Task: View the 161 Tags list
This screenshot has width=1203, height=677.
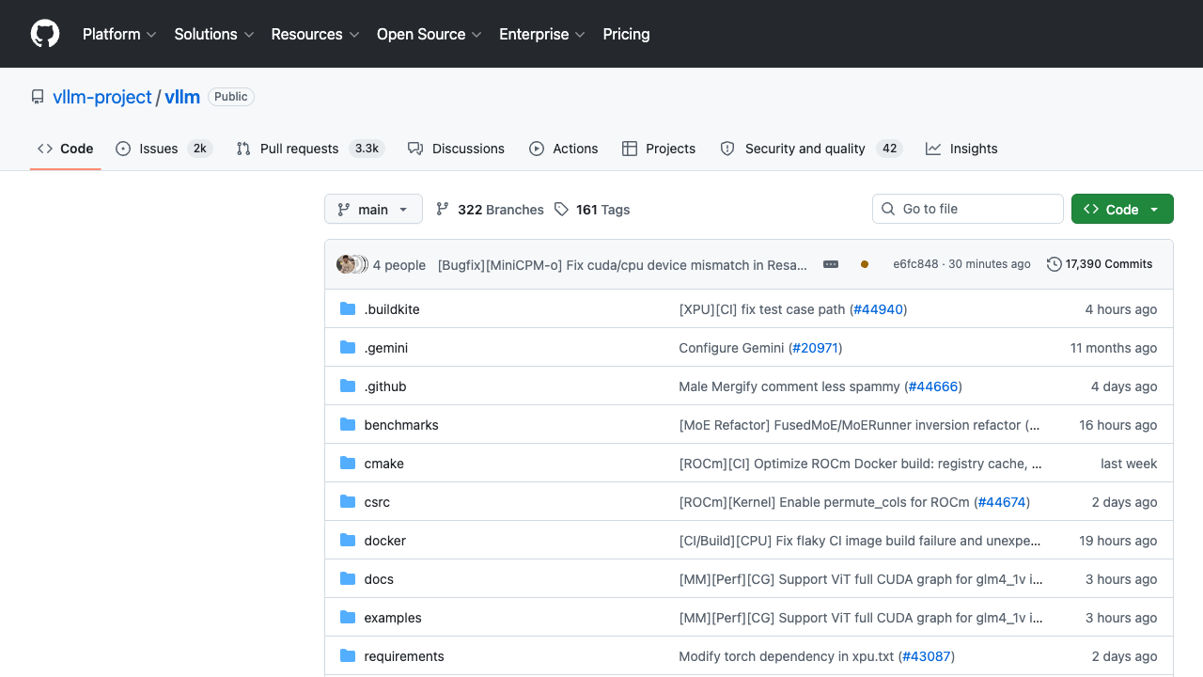Action: 592,210
